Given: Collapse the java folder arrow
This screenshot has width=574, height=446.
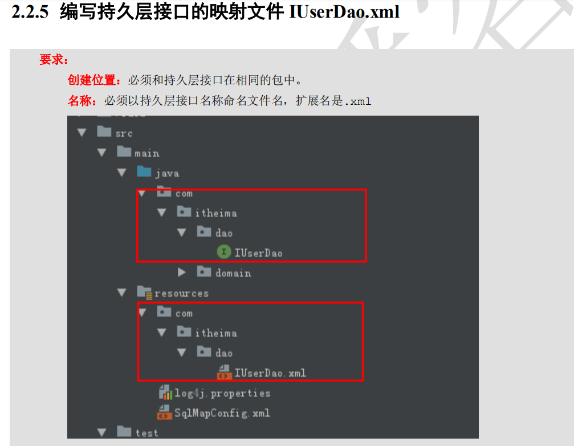Looking at the screenshot, I should (122, 173).
